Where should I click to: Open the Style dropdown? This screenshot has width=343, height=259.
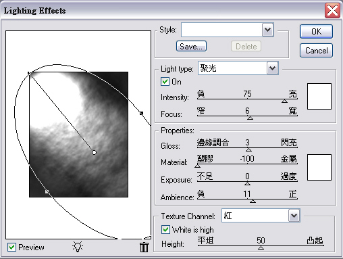pos(267,30)
